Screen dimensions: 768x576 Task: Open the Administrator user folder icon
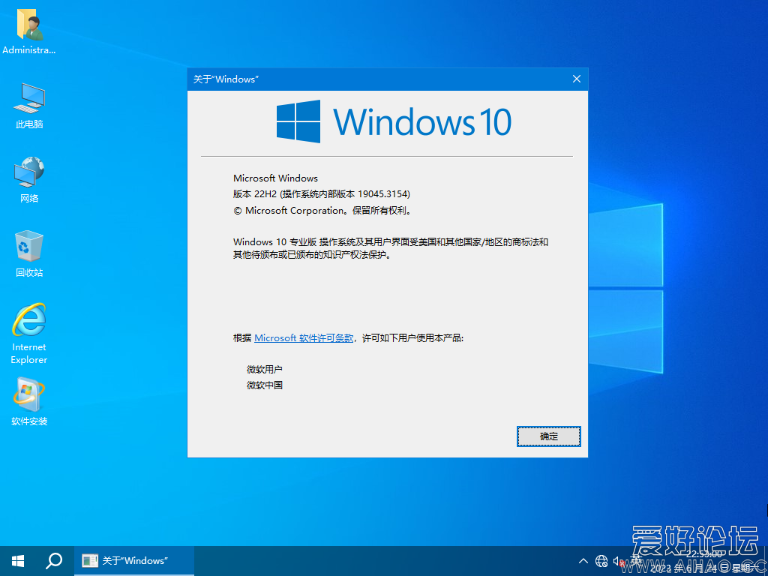pyautogui.click(x=29, y=26)
